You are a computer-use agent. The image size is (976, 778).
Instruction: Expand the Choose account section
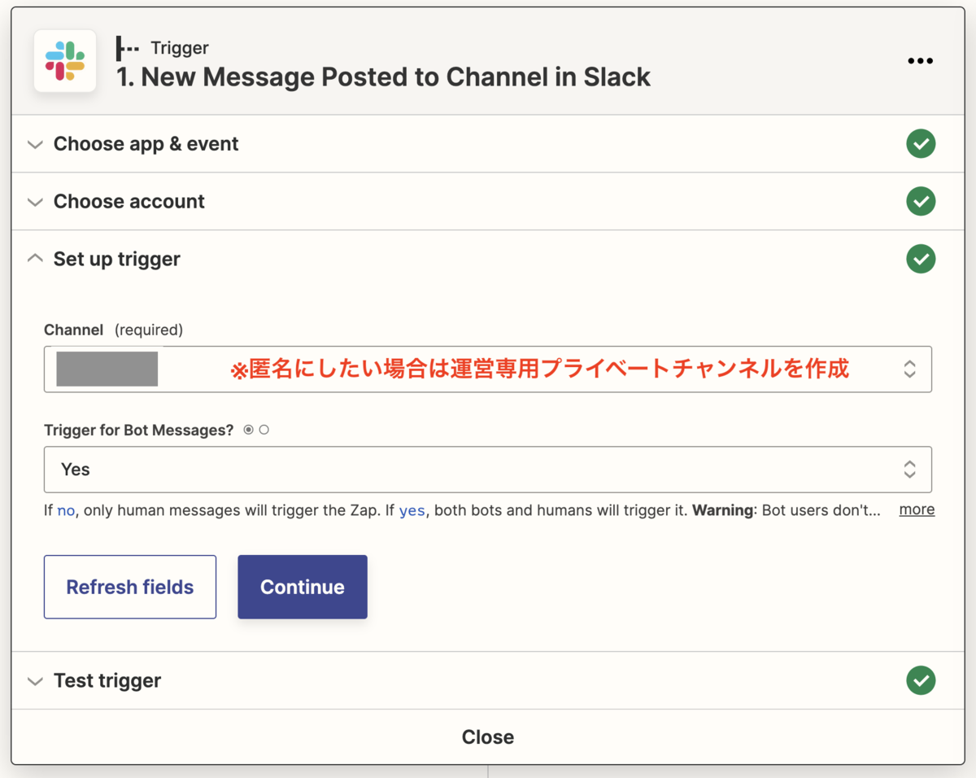click(x=35, y=202)
